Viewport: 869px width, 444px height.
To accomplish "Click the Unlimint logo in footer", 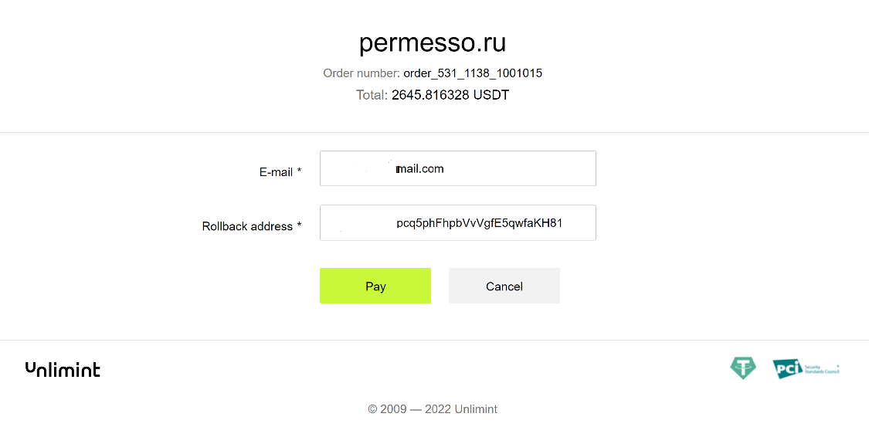I will click(x=63, y=370).
